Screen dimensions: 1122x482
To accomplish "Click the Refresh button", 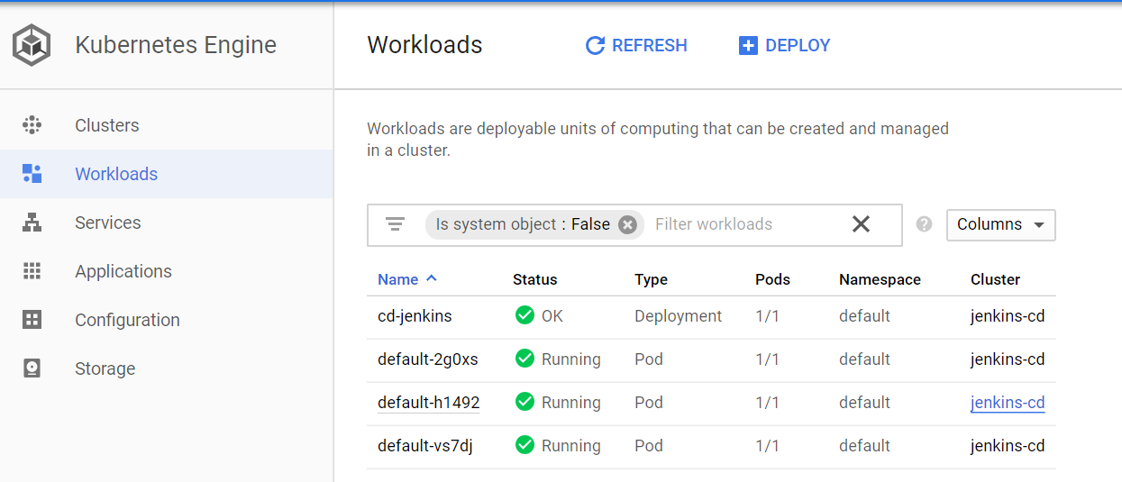I will pos(636,45).
